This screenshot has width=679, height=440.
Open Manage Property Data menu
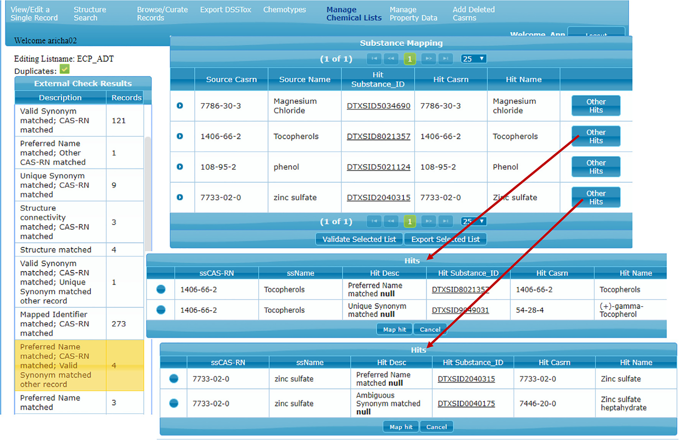coord(413,14)
